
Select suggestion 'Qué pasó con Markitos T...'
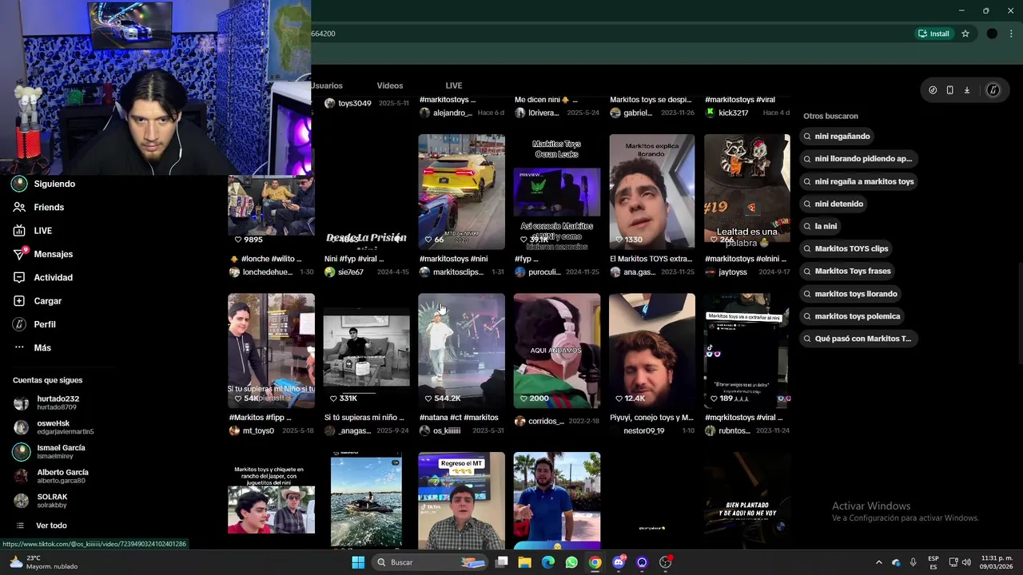858,339
